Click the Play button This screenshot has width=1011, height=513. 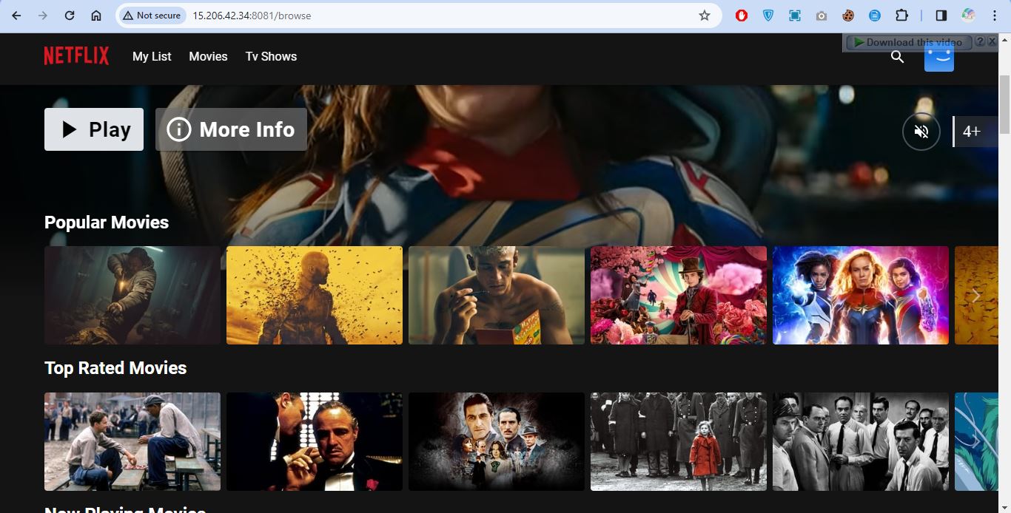coord(94,129)
